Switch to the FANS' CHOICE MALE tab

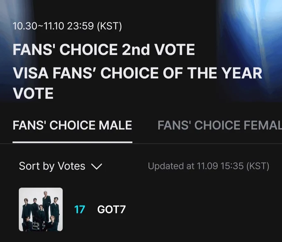73,125
